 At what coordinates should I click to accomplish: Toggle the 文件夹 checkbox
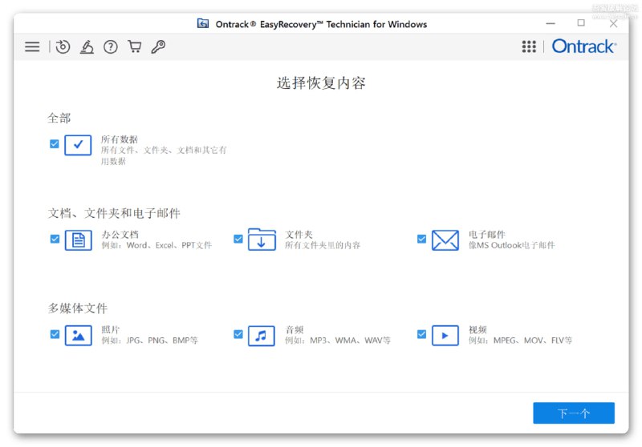coord(238,239)
